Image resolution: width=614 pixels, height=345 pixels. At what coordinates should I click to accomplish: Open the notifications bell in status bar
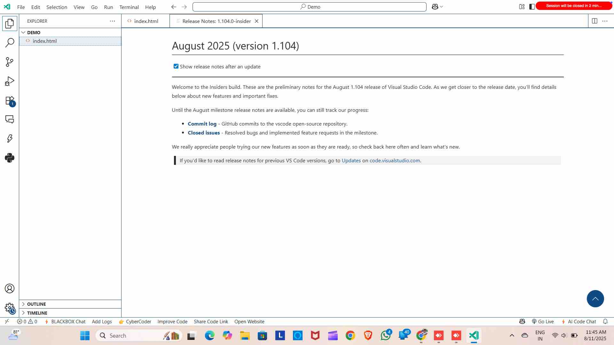click(x=605, y=321)
